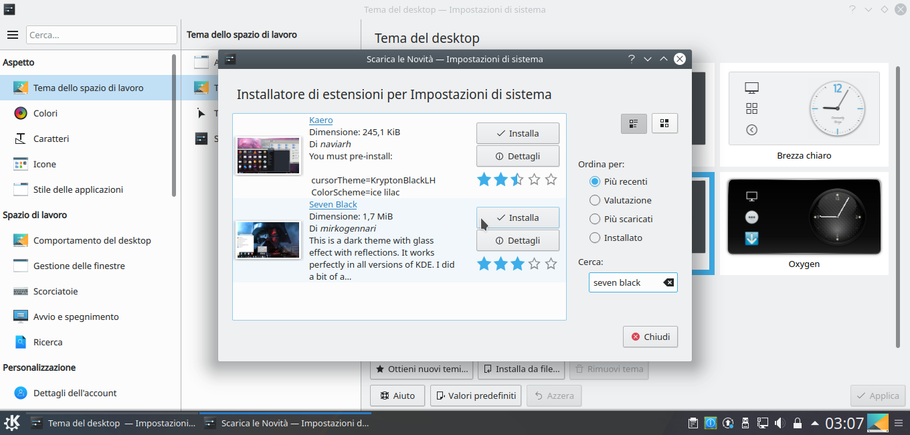Open the Kaero theme link

(321, 120)
